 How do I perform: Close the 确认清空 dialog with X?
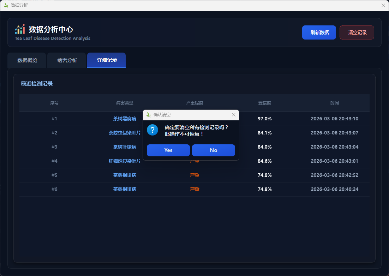[233, 115]
